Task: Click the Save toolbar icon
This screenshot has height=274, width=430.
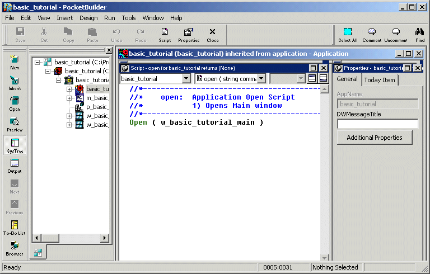Action: (20, 35)
